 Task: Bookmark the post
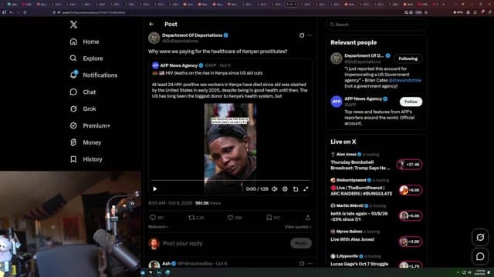[269, 217]
